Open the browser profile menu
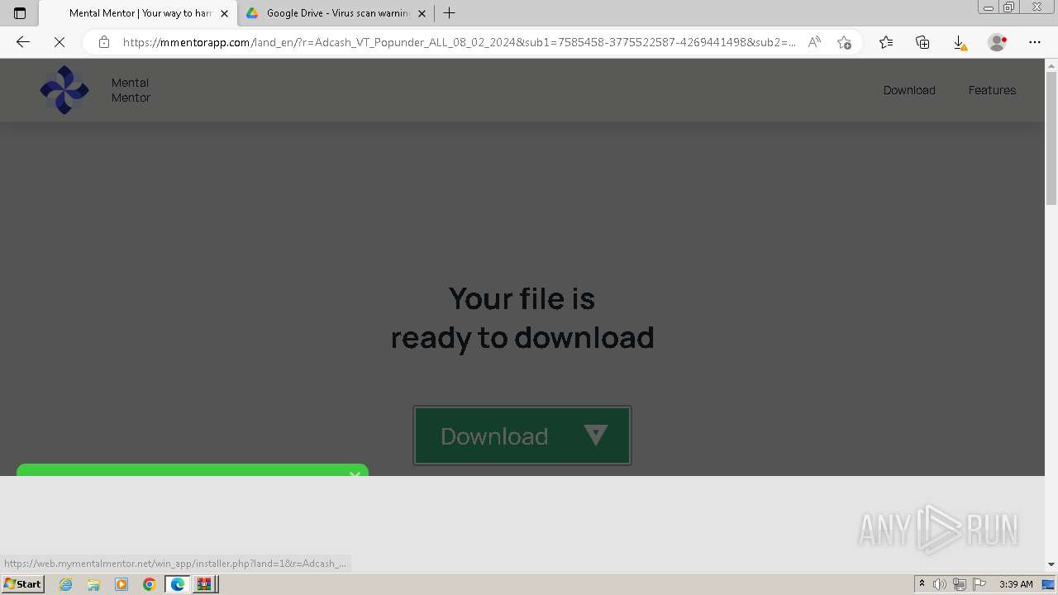 tap(998, 42)
